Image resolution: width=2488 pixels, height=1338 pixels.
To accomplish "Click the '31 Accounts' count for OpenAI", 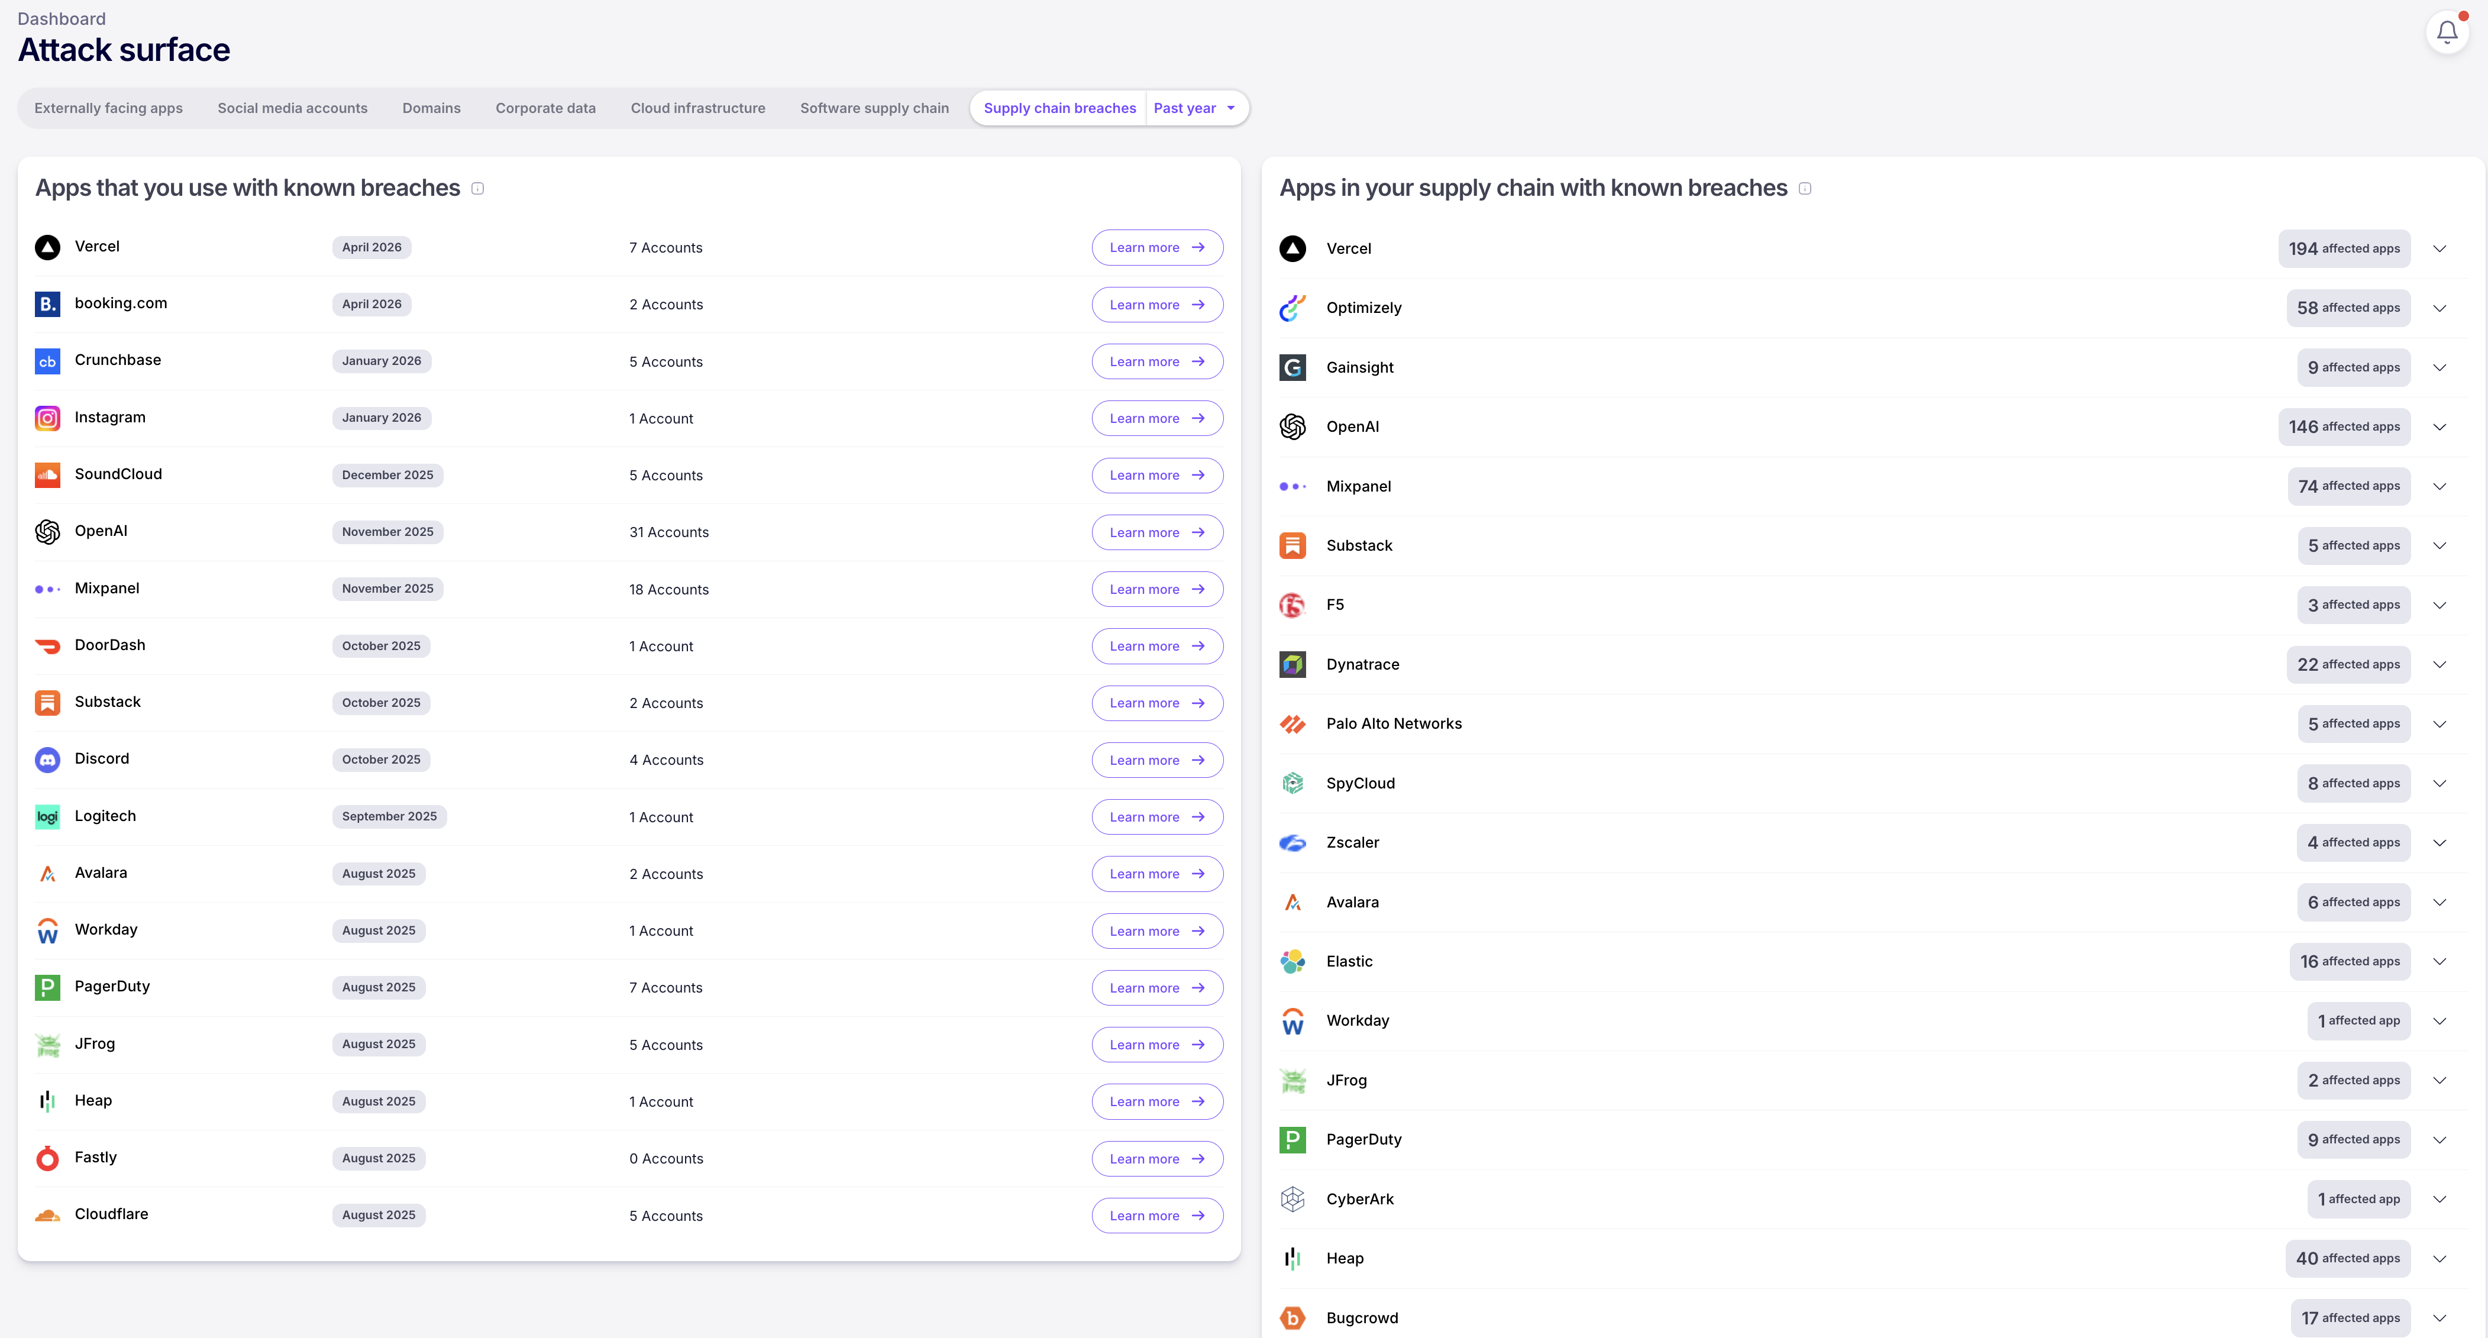I will point(670,532).
